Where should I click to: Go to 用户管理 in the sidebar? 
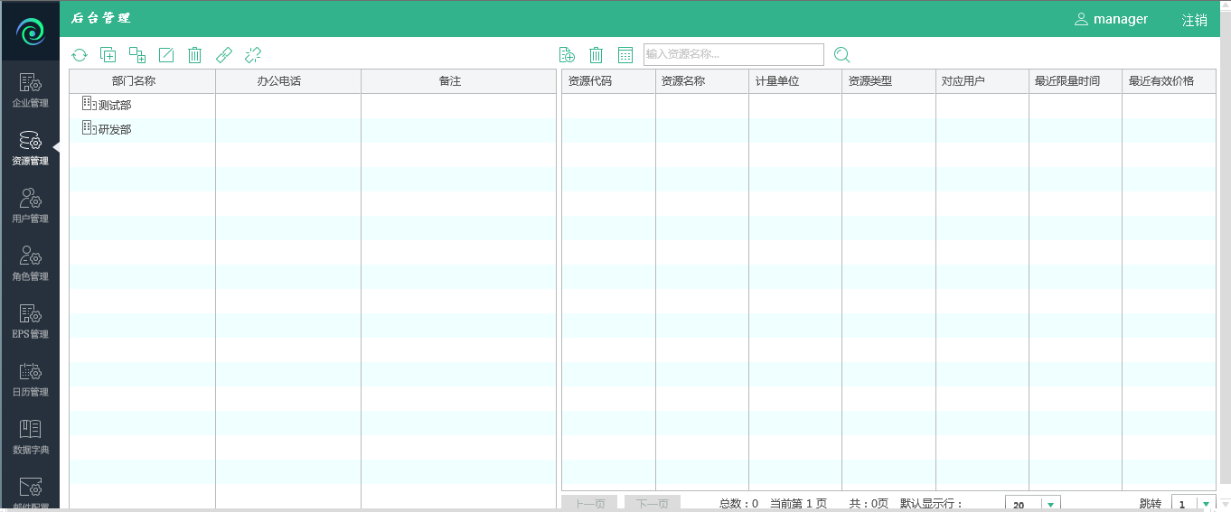pos(30,206)
